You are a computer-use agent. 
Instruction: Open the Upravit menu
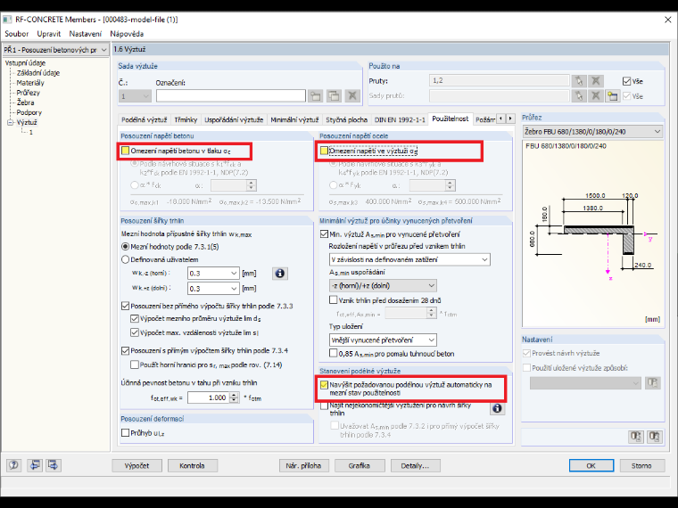[x=48, y=34]
